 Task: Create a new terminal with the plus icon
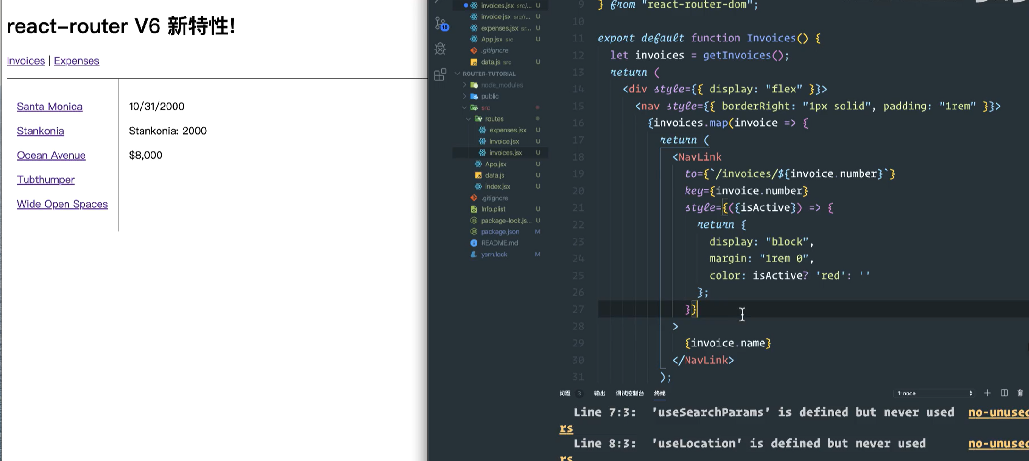point(987,393)
